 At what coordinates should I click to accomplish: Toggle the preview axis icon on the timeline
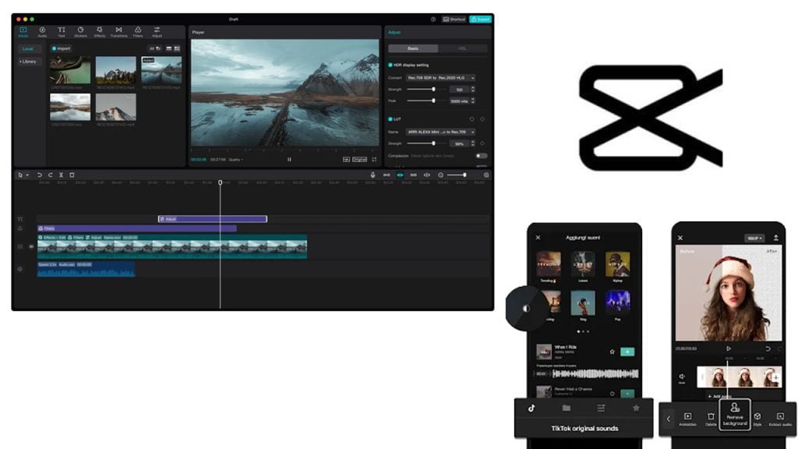click(427, 175)
